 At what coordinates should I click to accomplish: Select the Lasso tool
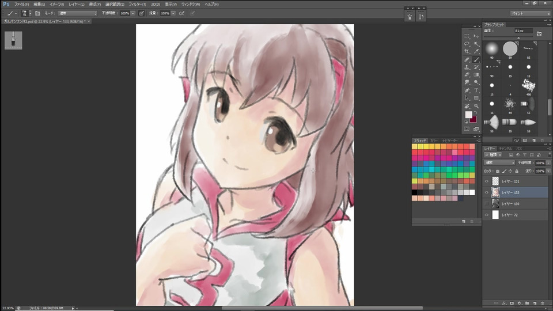pyautogui.click(x=467, y=44)
